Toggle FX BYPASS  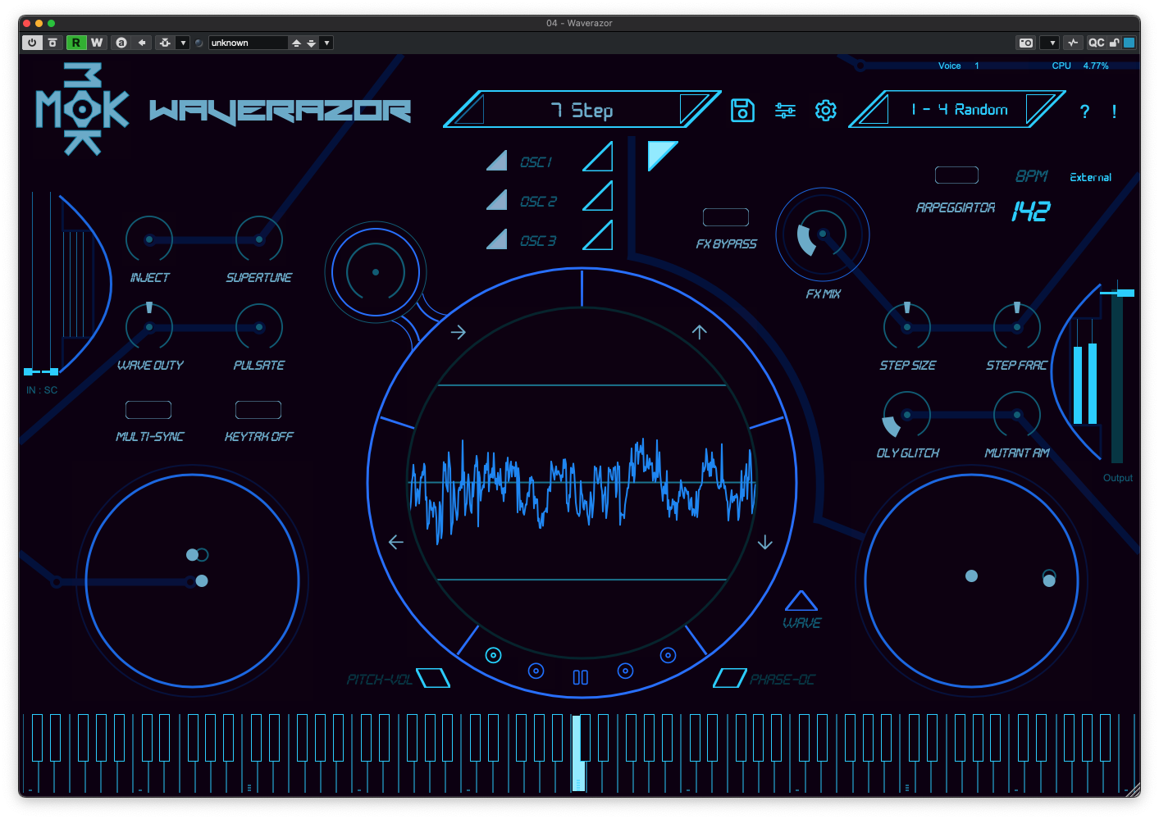pyautogui.click(x=725, y=216)
